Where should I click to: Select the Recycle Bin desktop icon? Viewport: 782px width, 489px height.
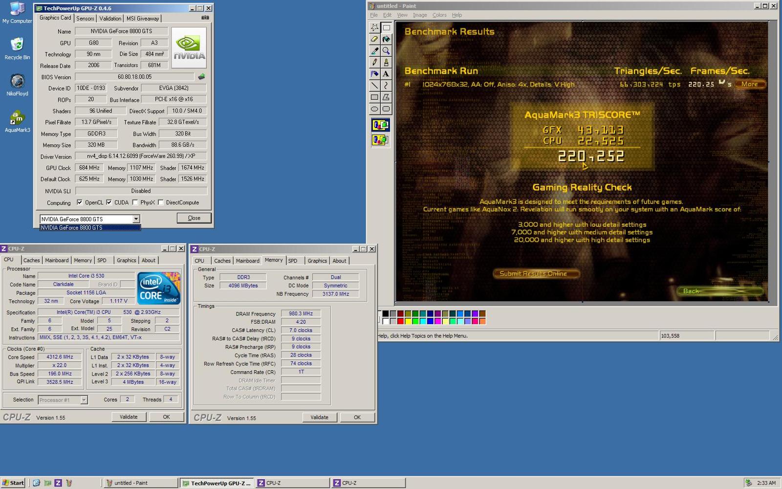[x=17, y=48]
